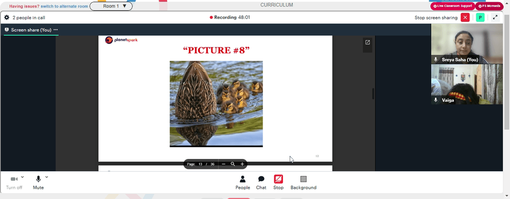Click the page number field showing 13
510x199 pixels.
[200, 164]
